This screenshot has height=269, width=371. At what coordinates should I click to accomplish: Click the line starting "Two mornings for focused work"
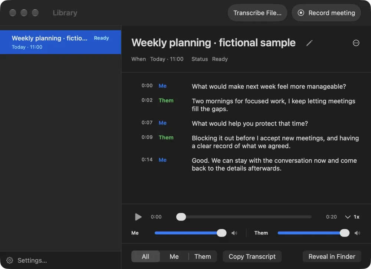point(273,105)
